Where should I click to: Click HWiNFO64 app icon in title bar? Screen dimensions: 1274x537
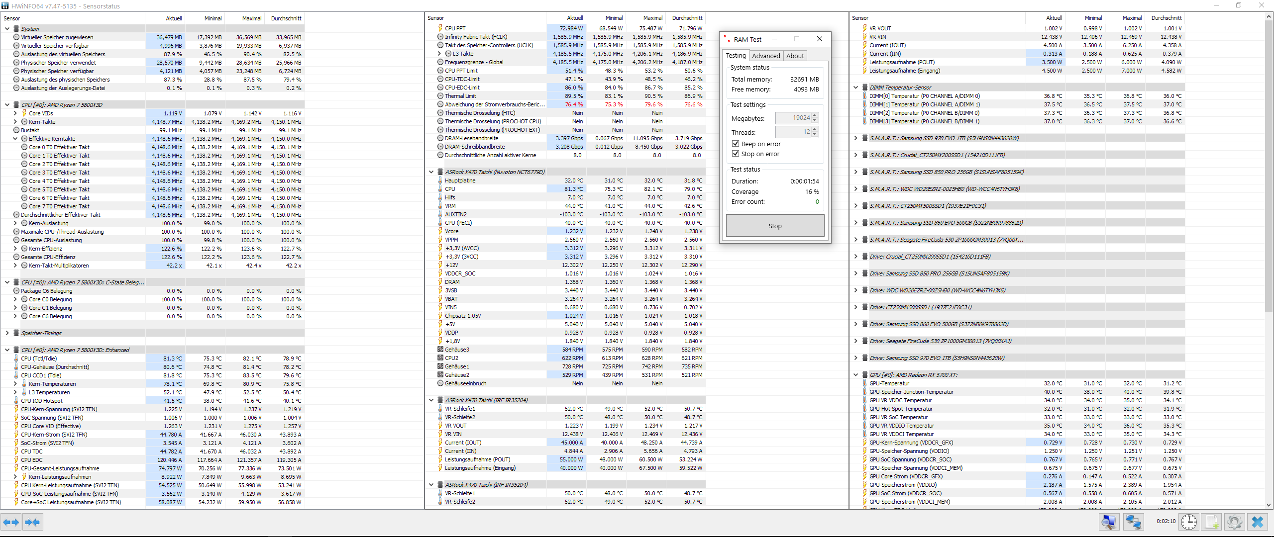5,5
